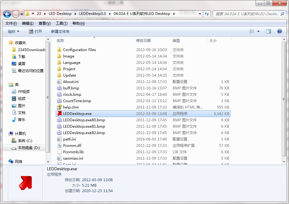Select LEDDesktop.exe red arrow icon
Viewport: 289px width, 204px height.
point(59,113)
